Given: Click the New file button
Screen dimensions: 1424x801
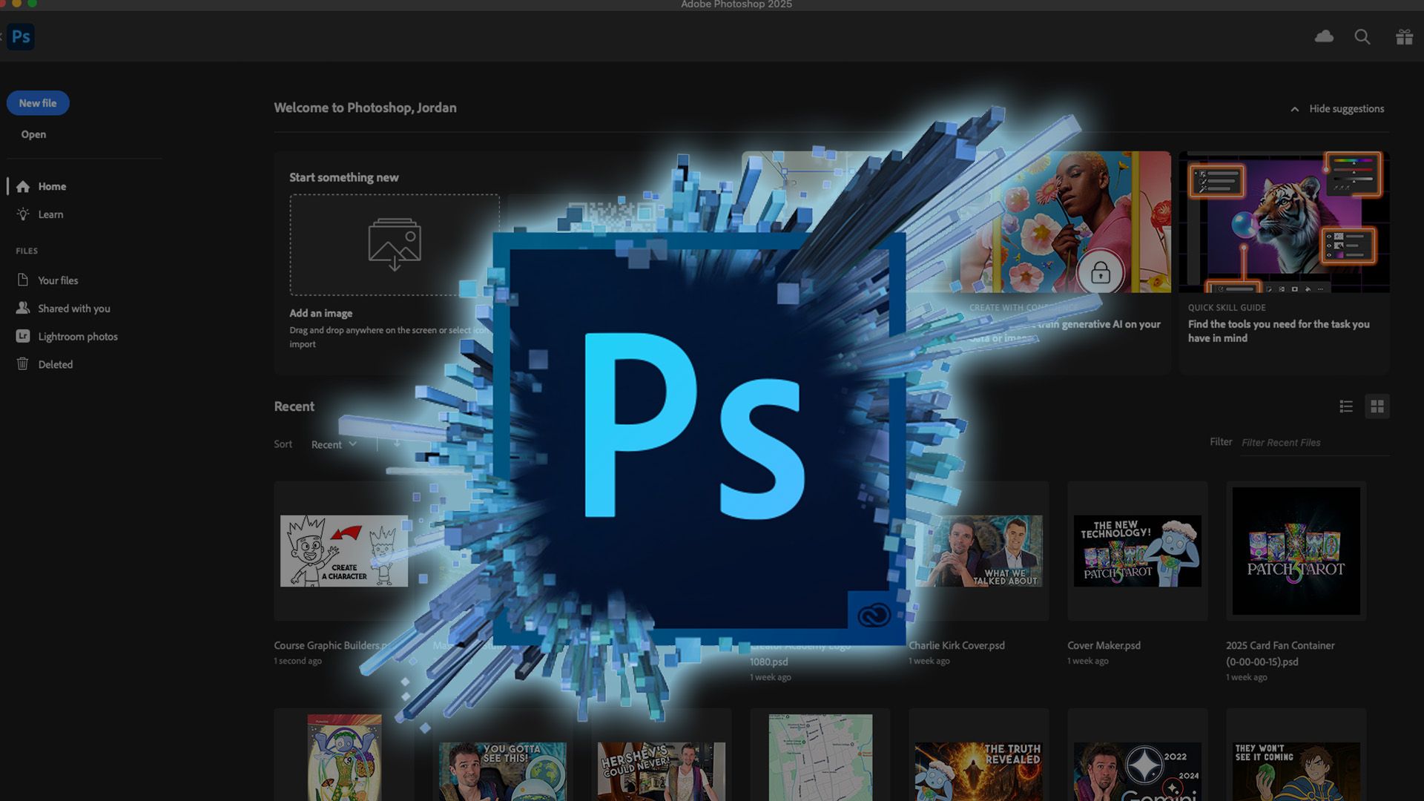Looking at the screenshot, I should coord(38,103).
